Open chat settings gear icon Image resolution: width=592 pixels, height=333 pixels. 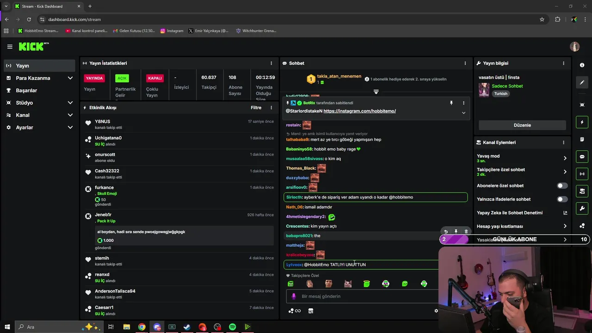(436, 311)
